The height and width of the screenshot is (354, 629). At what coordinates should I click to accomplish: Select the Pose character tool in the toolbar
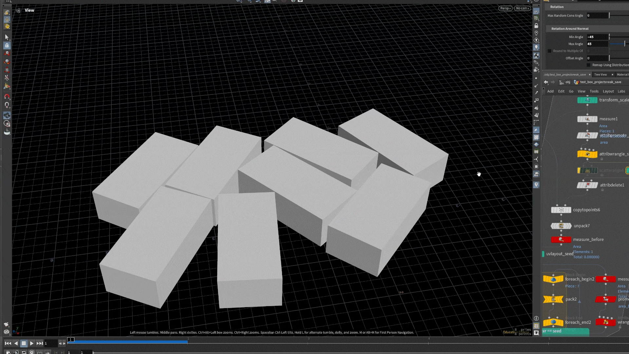click(x=7, y=78)
